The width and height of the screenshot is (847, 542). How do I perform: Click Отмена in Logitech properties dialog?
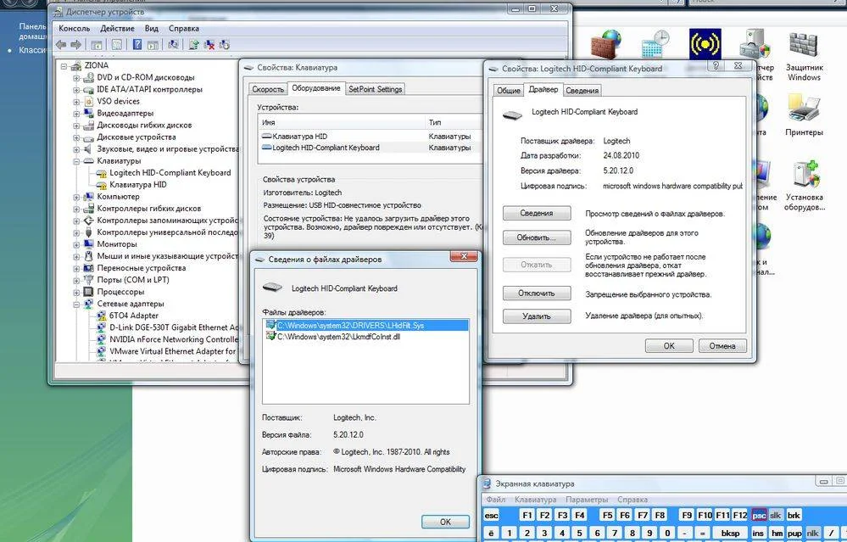tap(722, 346)
